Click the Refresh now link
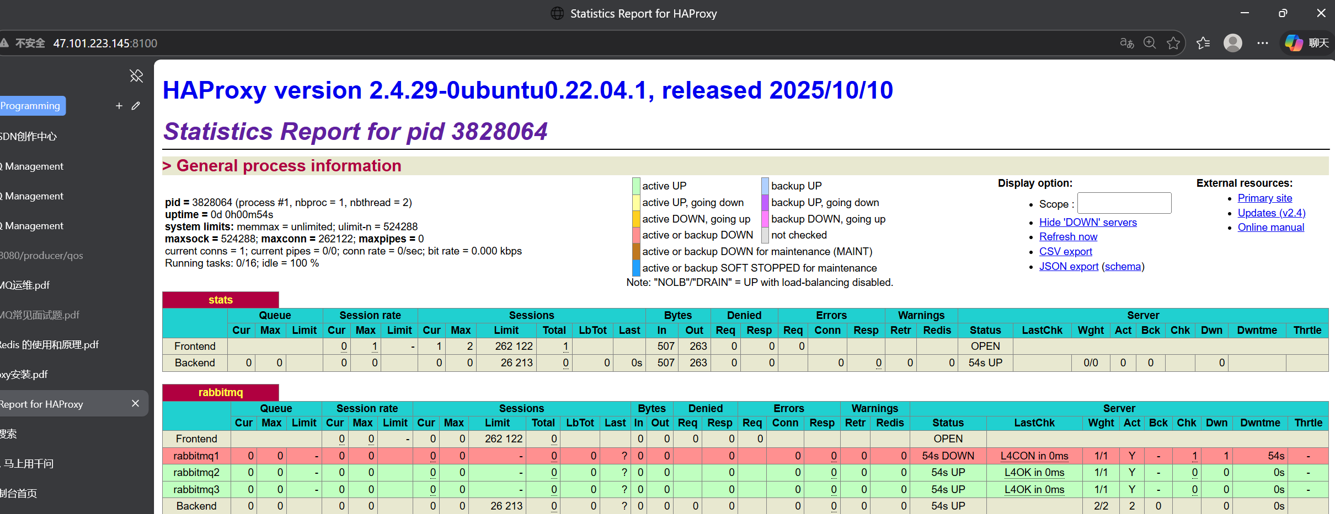The width and height of the screenshot is (1335, 514). point(1068,236)
